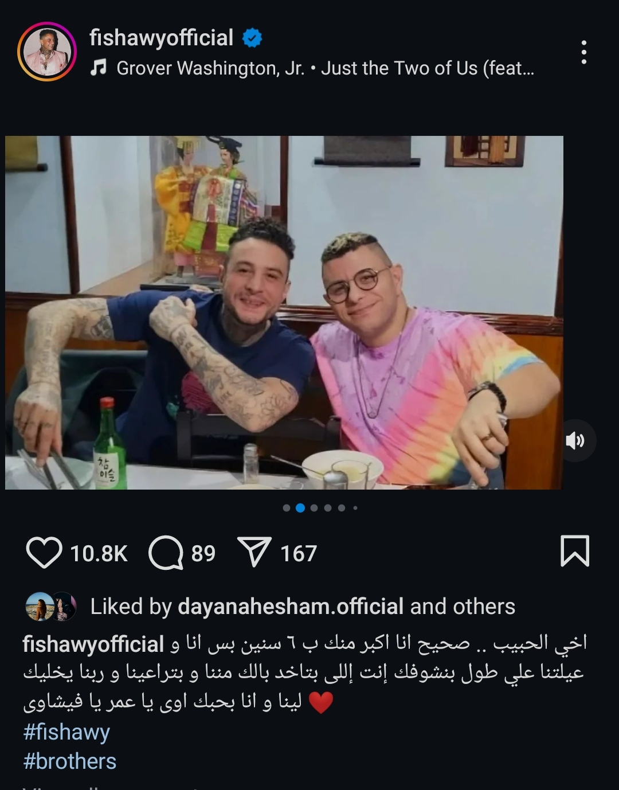
Task: Tap fishawyofficial name in caption
Action: pyautogui.click(x=93, y=644)
